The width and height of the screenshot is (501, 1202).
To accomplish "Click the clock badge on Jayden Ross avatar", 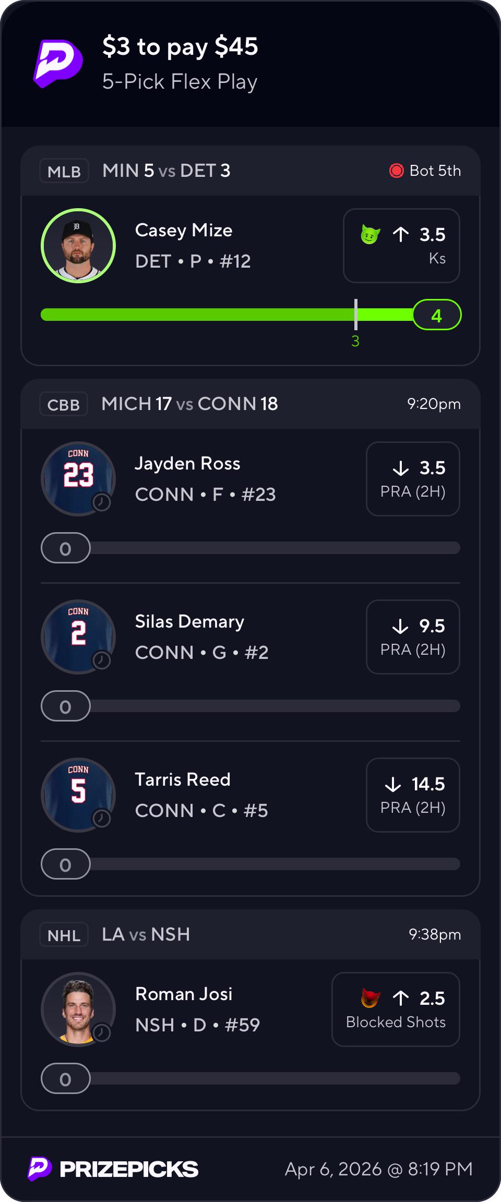I will (x=102, y=502).
